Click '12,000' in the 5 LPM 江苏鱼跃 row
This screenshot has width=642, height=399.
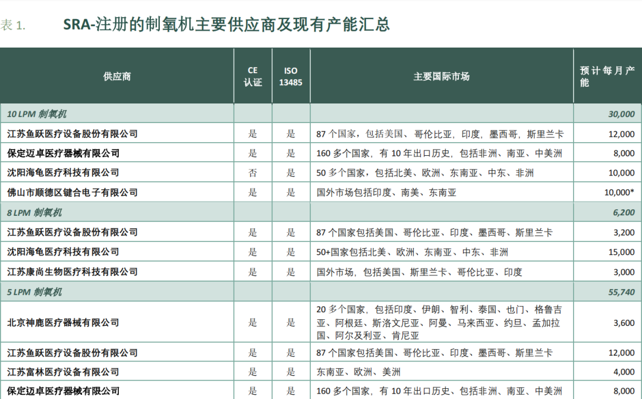[x=621, y=352]
